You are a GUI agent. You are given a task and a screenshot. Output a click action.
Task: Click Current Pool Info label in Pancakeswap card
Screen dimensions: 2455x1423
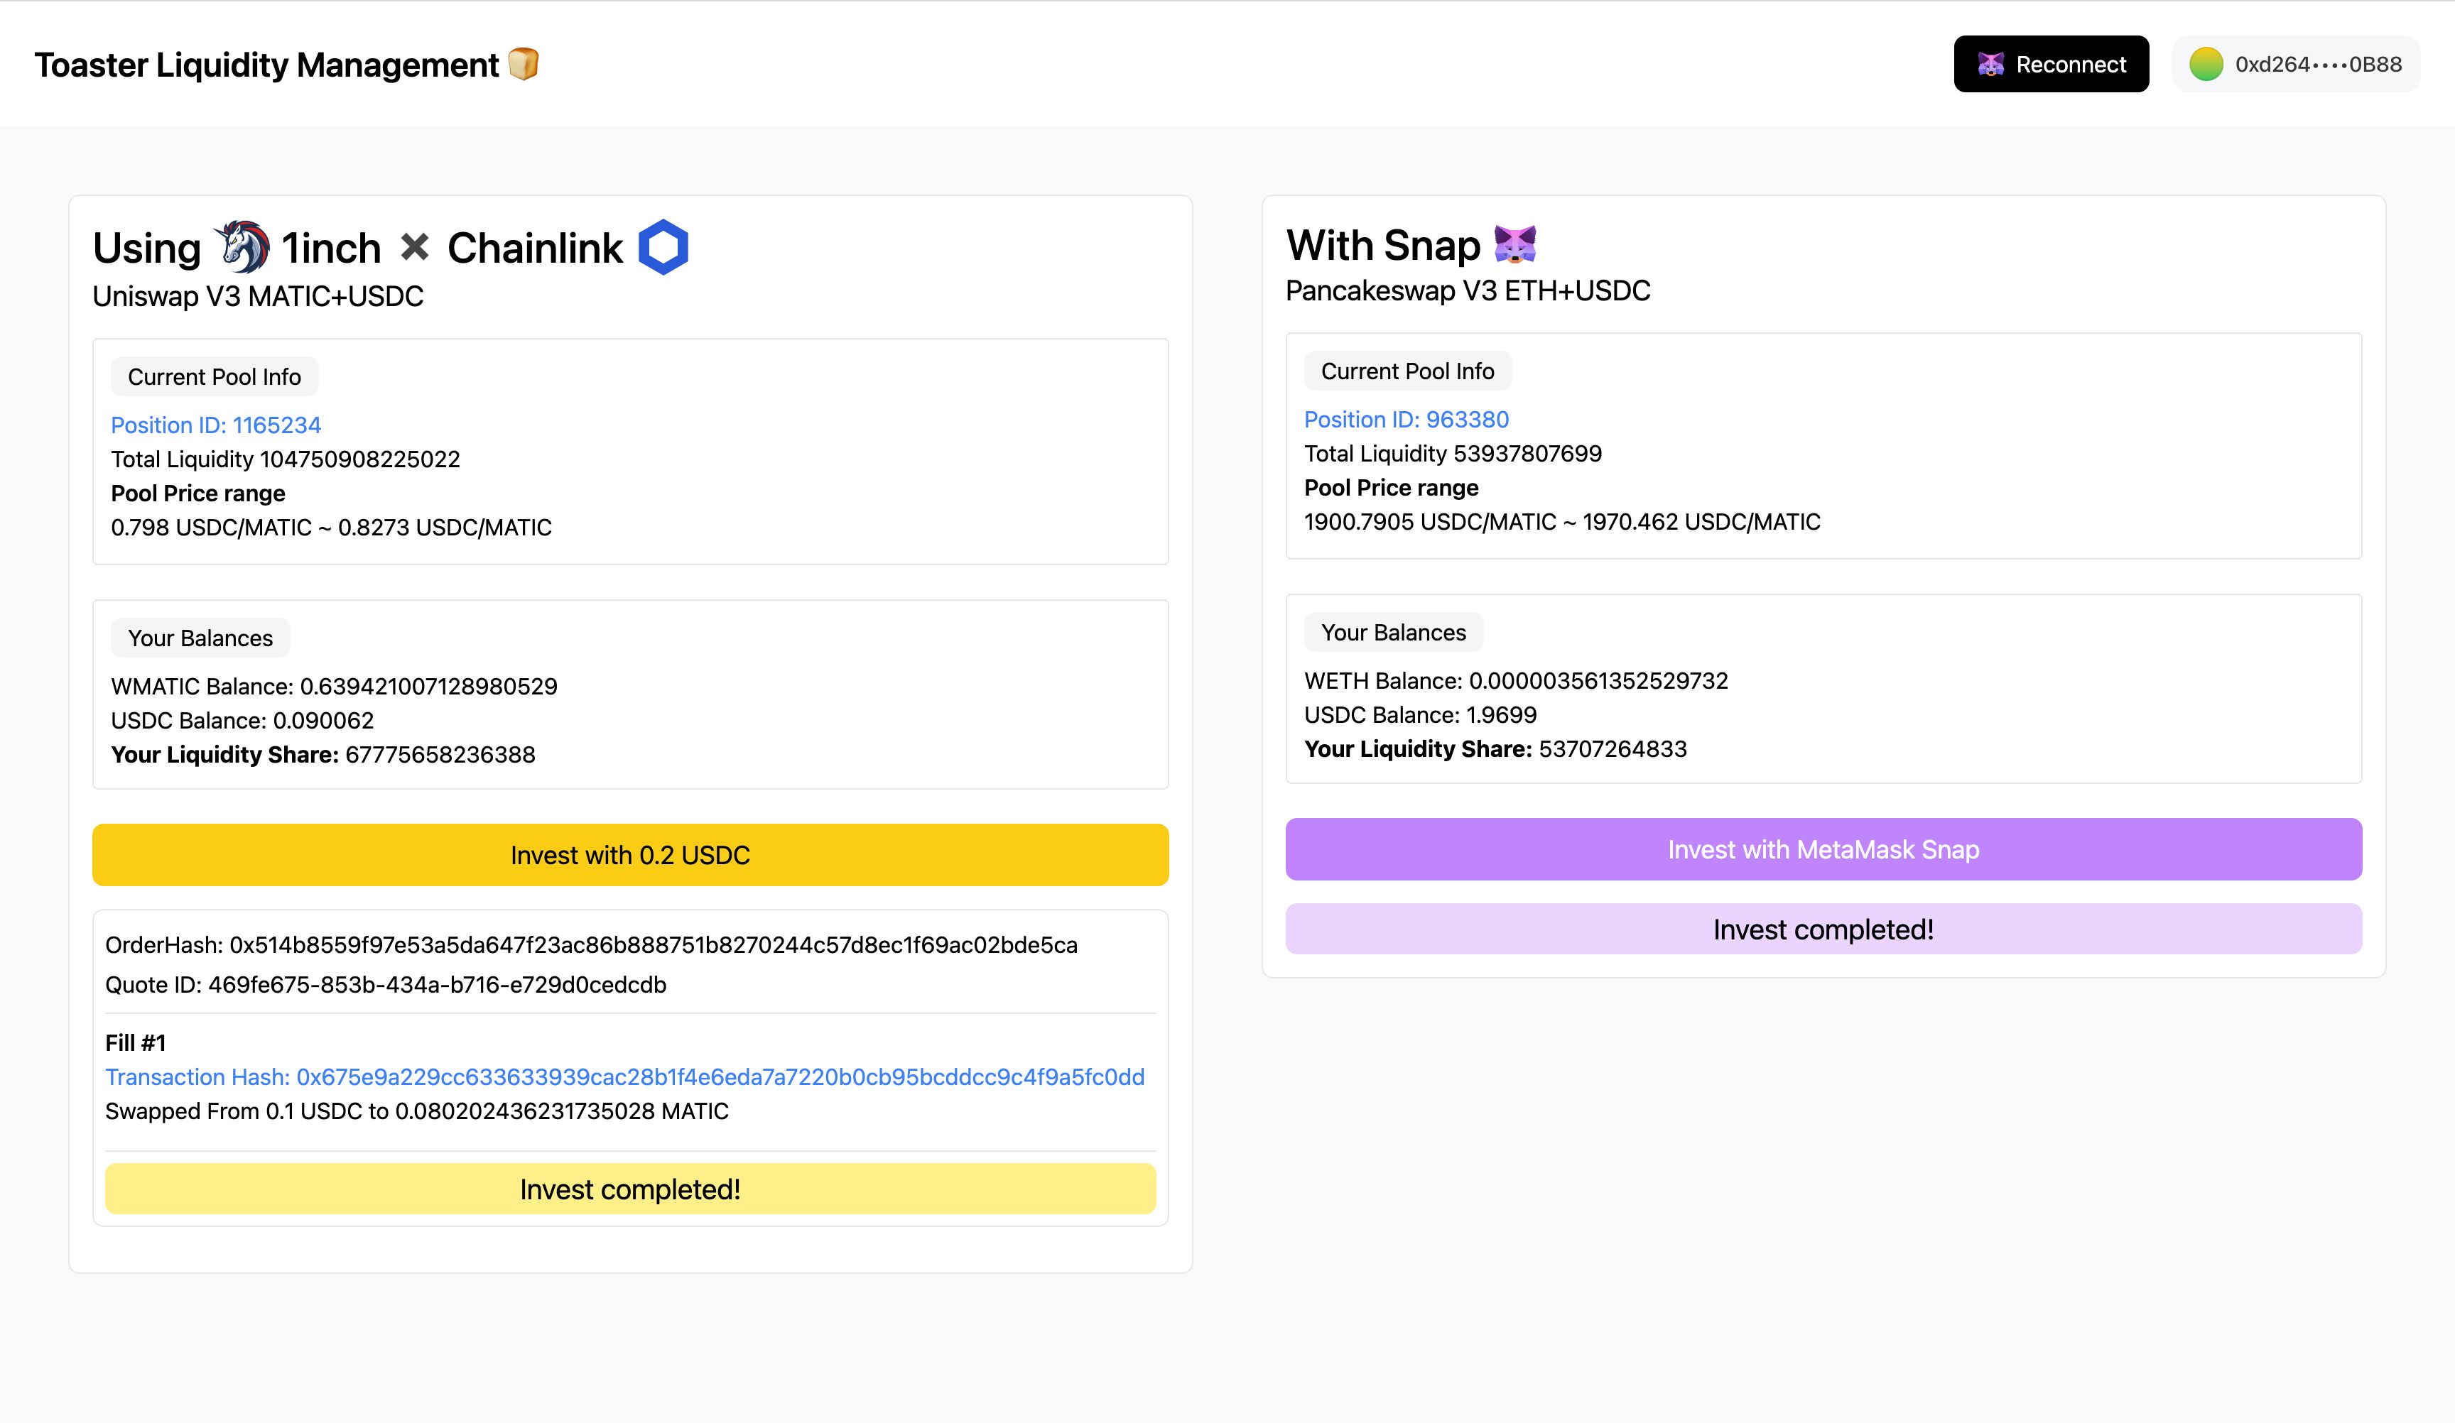click(x=1408, y=371)
